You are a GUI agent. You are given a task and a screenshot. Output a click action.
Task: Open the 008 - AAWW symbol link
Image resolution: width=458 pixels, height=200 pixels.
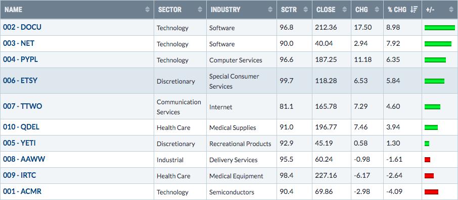click(x=24, y=159)
